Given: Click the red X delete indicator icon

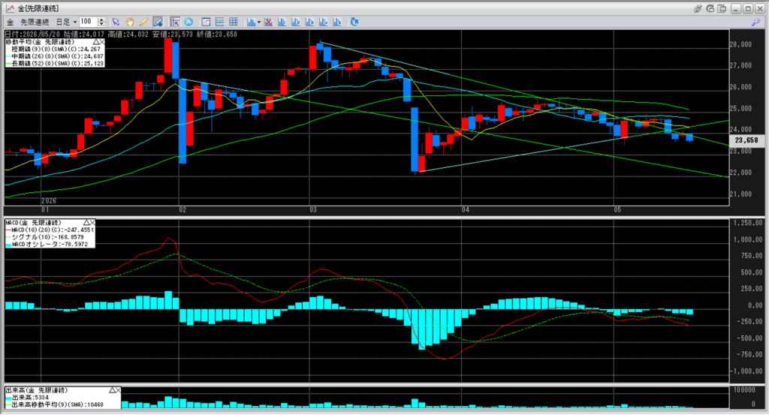Looking at the screenshot, I should (x=268, y=22).
